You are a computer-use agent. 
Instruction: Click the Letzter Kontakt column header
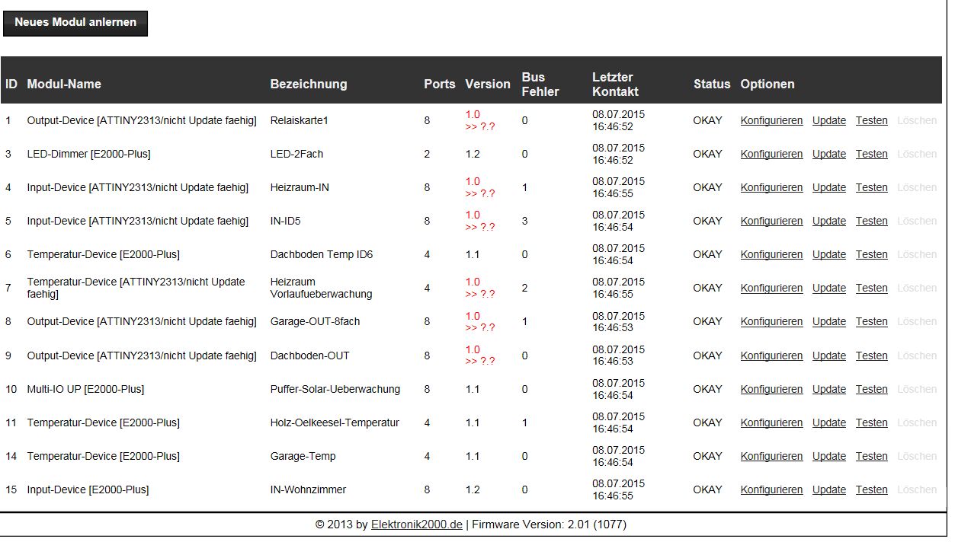click(x=615, y=84)
